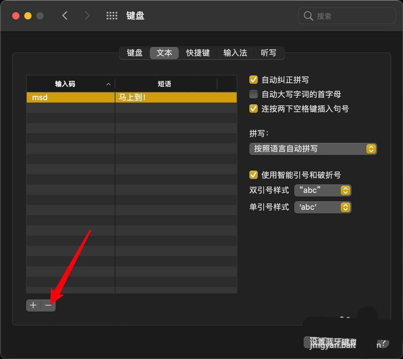Add a new text replacement with plus
The height and width of the screenshot is (359, 403).
pyautogui.click(x=33, y=305)
